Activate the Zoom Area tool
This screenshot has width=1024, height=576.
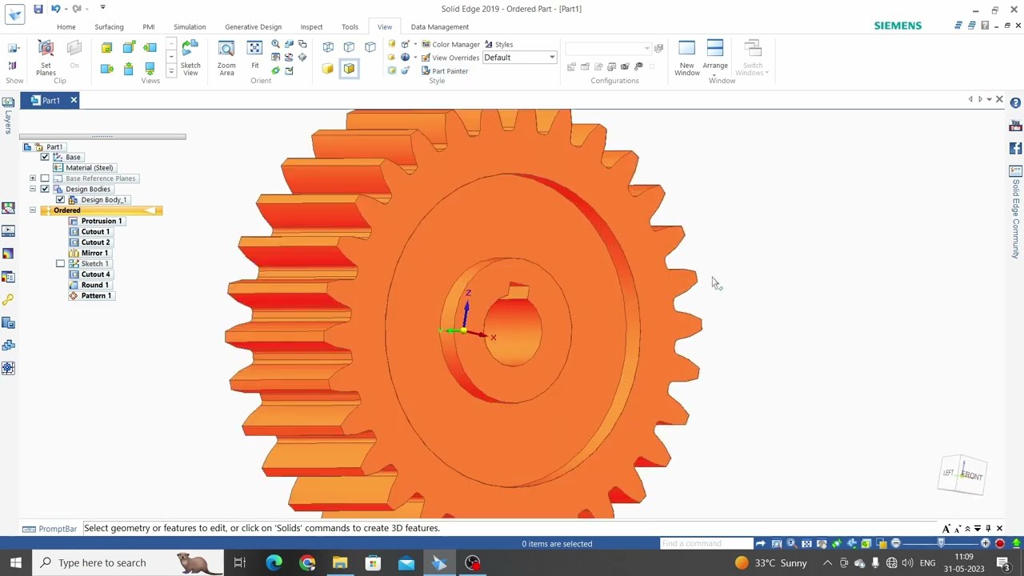pos(226,58)
